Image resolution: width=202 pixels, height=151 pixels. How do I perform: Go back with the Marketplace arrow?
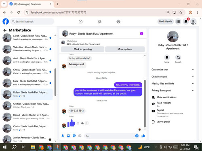pyautogui.click(x=5, y=30)
